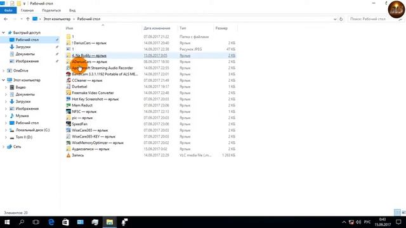The width and height of the screenshot is (406, 228).
Task: Select Tom II (D:) drive
Action: 24,137
